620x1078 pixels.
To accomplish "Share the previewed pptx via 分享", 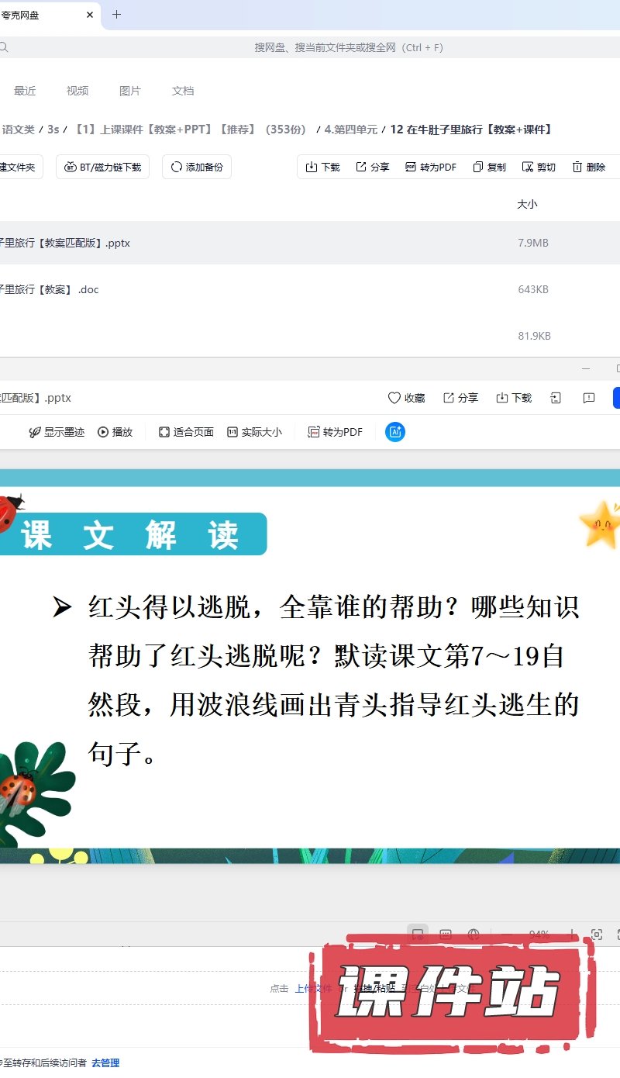I will point(460,398).
